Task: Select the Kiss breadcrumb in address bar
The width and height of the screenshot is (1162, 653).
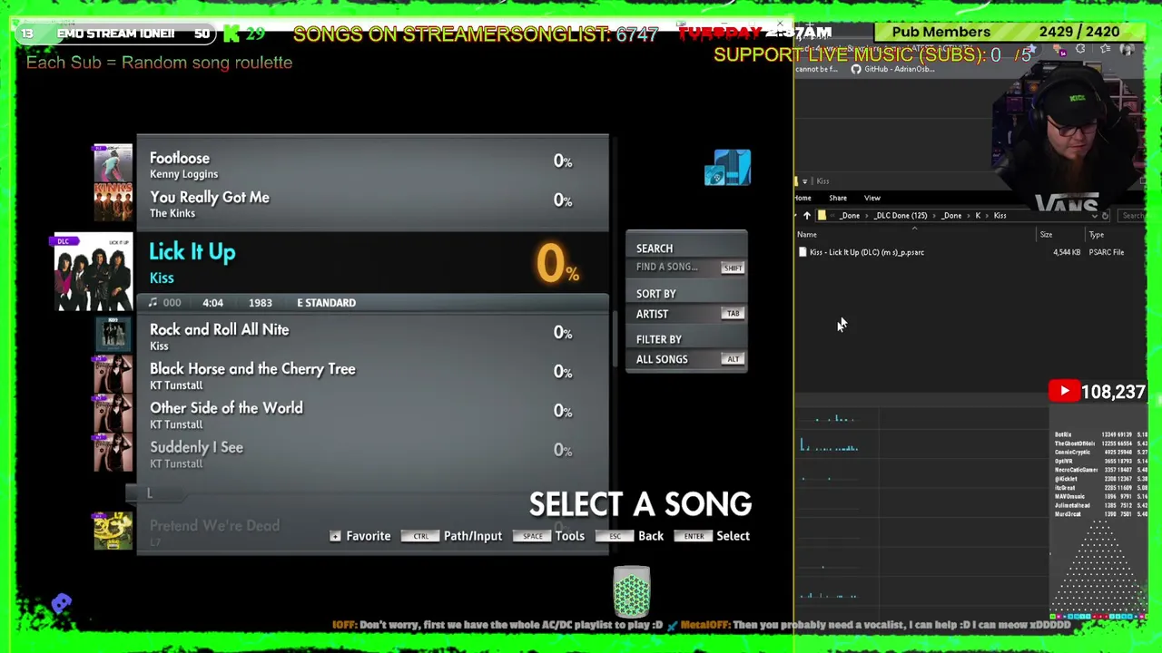Action: point(1000,216)
